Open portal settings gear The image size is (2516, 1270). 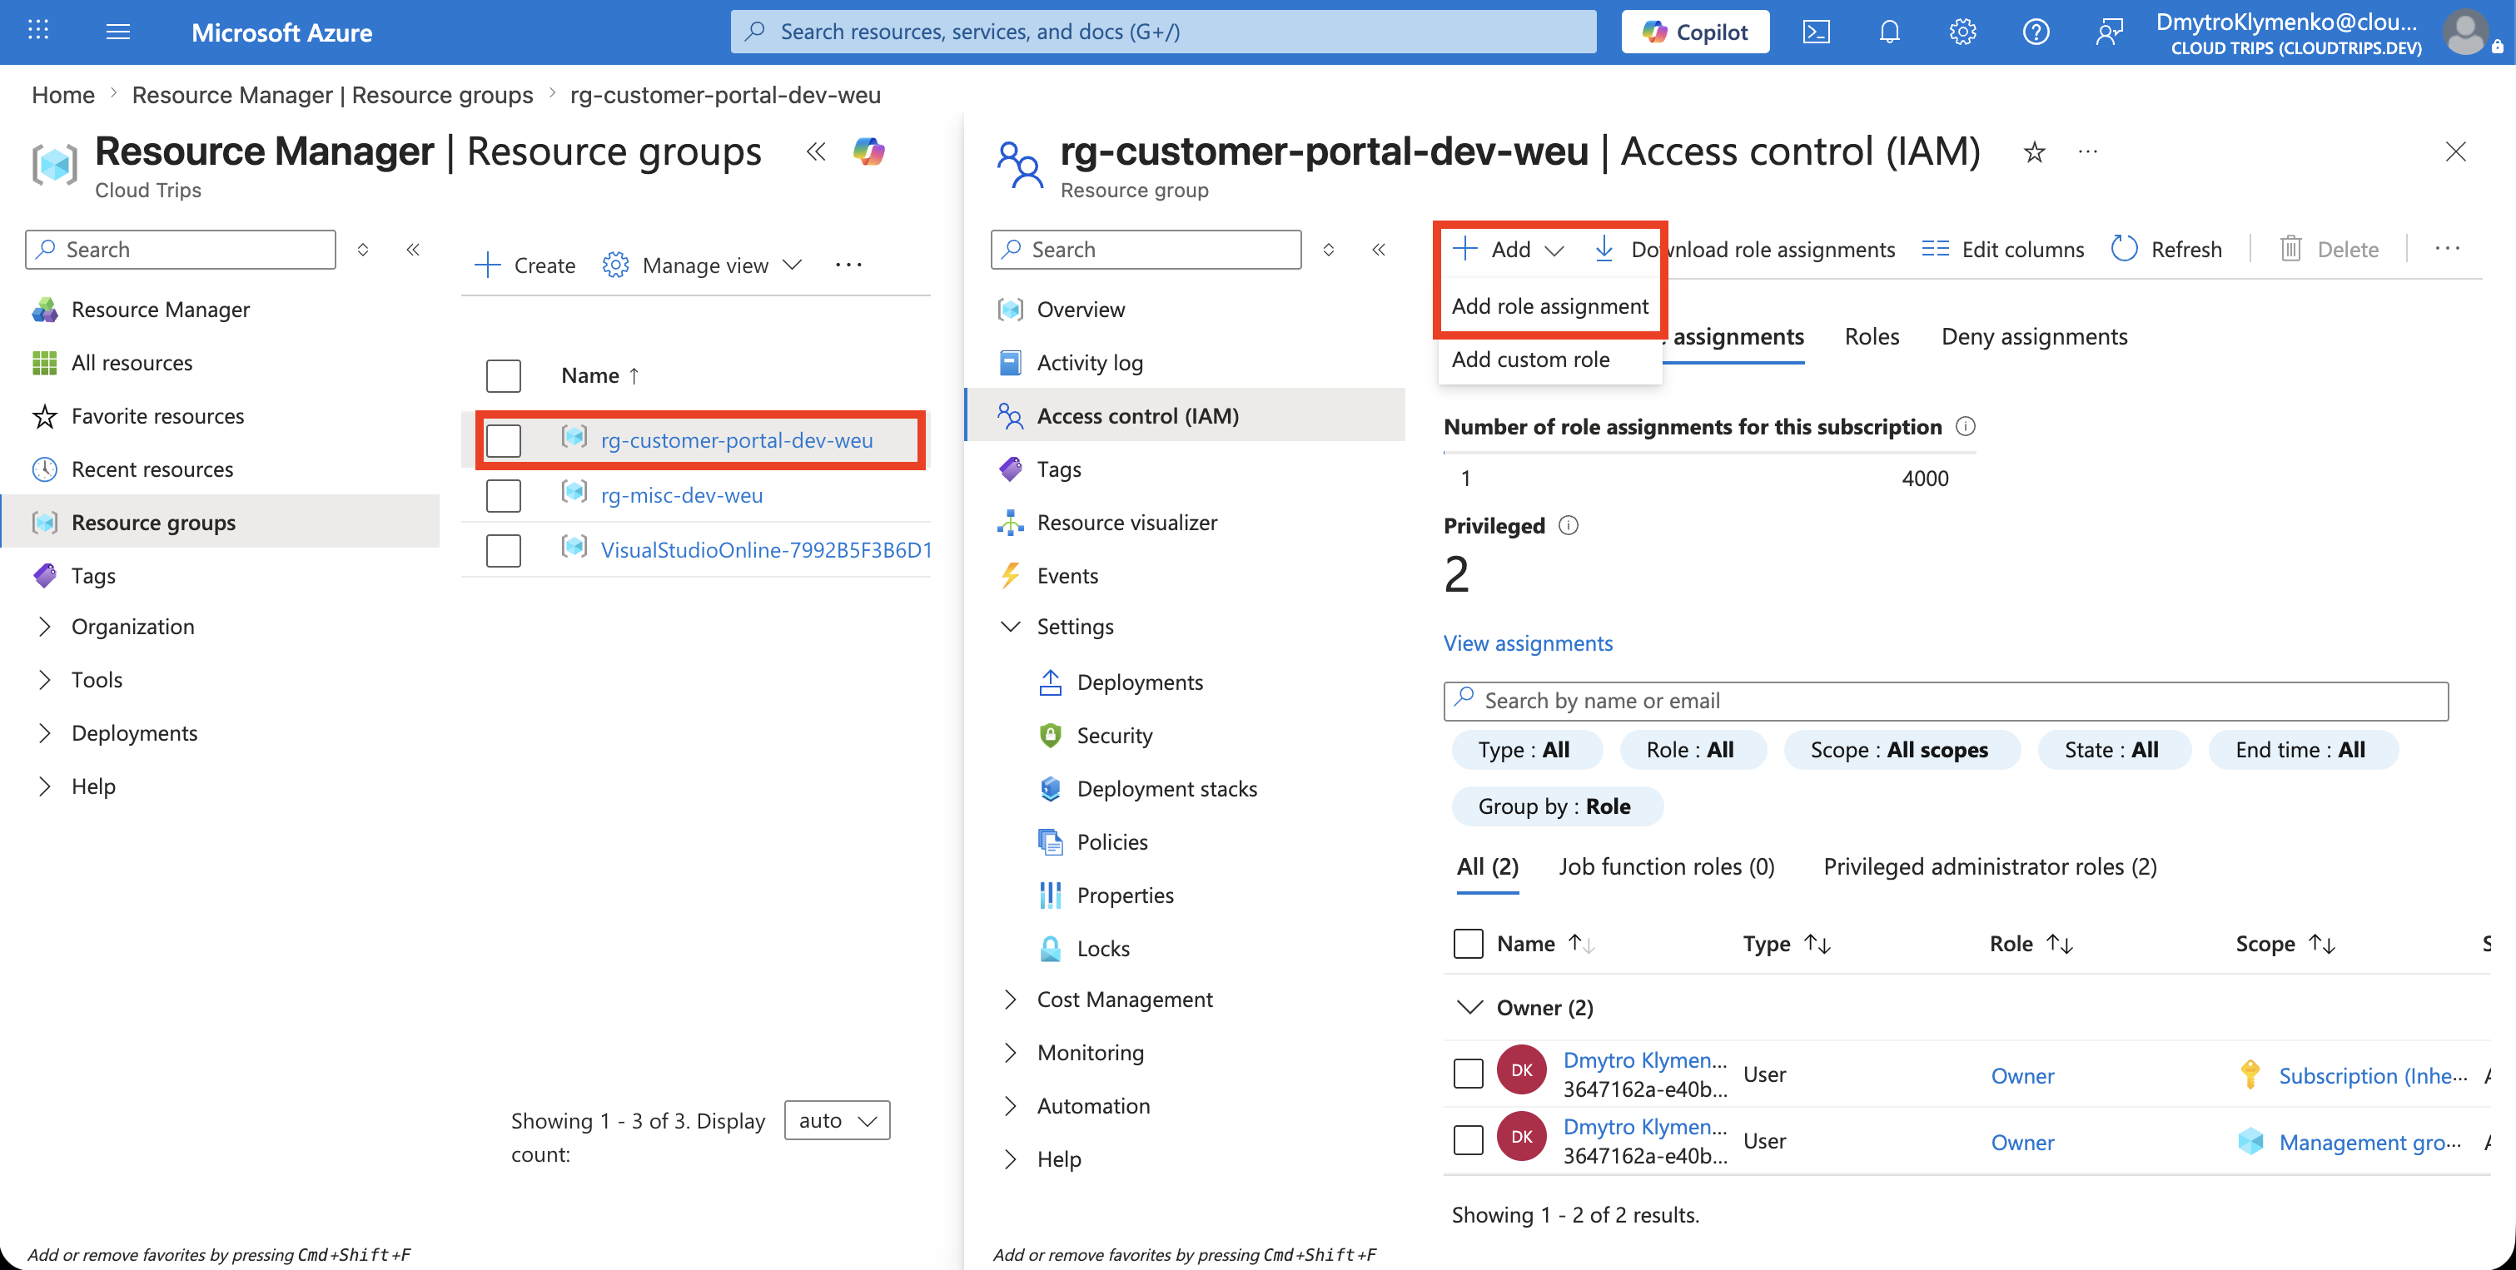click(x=1962, y=32)
